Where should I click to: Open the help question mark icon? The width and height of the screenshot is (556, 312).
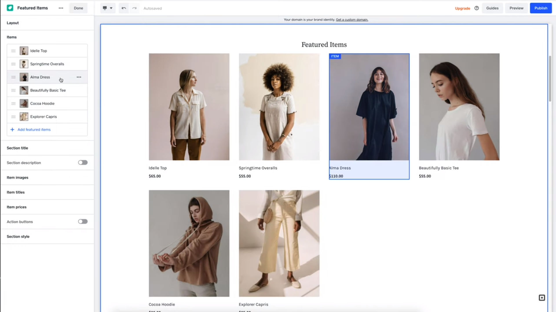pyautogui.click(x=477, y=8)
